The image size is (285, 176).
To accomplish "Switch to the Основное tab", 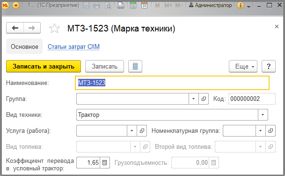I will pyautogui.click(x=24, y=46).
